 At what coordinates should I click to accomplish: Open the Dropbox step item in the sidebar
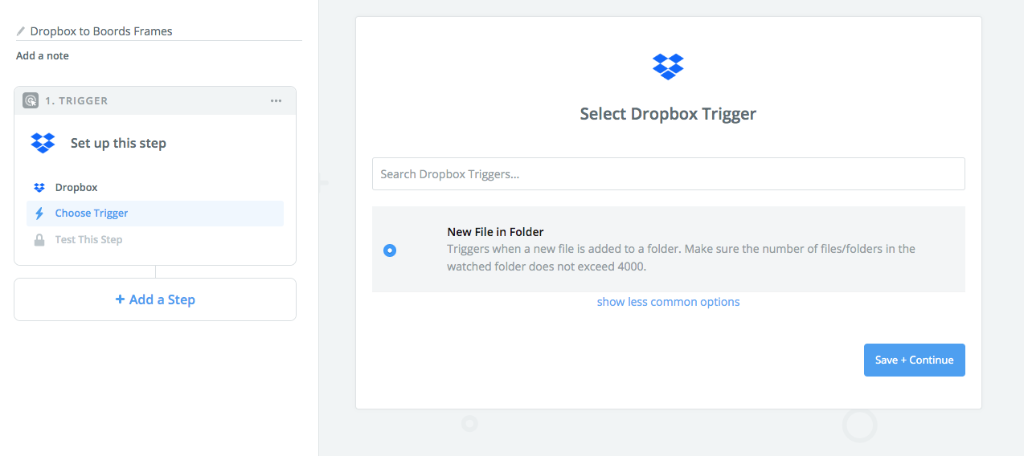(x=155, y=187)
